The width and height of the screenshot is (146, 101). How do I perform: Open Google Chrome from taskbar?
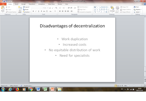(31, 89)
